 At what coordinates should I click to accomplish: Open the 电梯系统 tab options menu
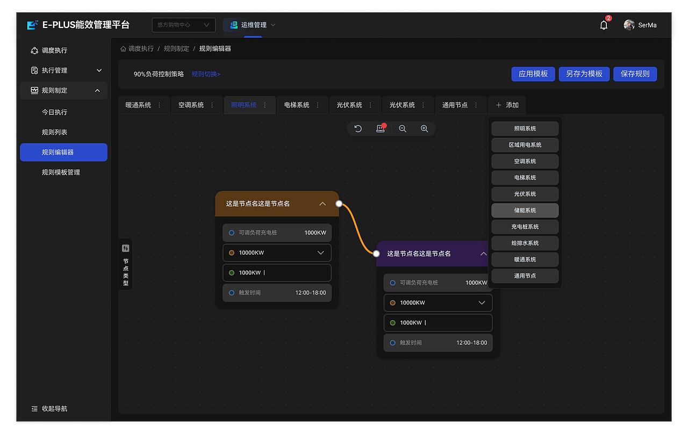click(x=318, y=105)
